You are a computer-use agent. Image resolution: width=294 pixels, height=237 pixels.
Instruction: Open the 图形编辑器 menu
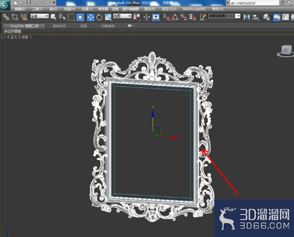point(131,9)
